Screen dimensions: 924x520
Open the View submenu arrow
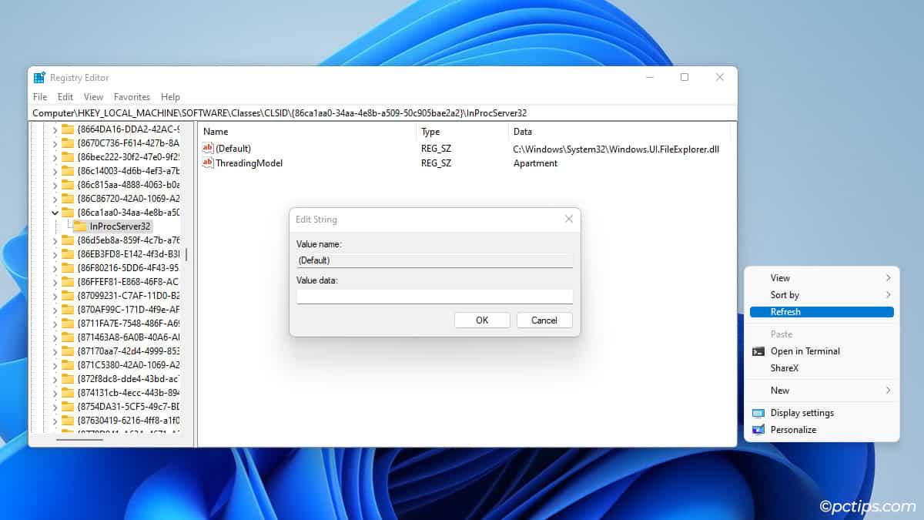coord(889,277)
